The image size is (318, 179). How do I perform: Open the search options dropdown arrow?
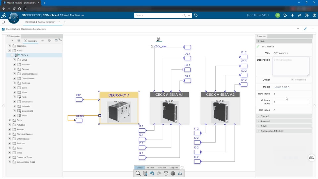[x=189, y=15]
